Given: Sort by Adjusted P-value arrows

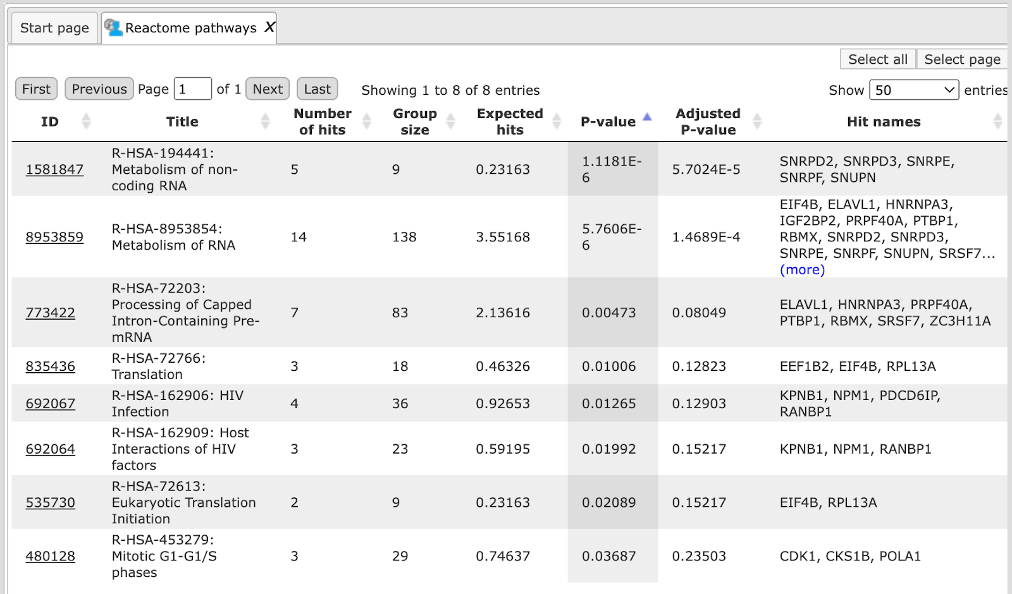Looking at the screenshot, I should pyautogui.click(x=757, y=121).
